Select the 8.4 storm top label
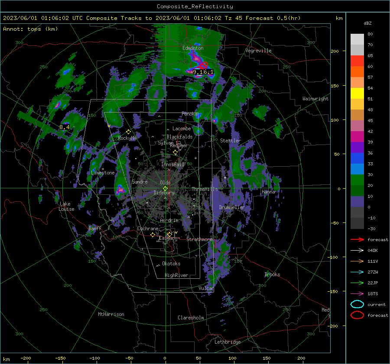 click(x=65, y=127)
